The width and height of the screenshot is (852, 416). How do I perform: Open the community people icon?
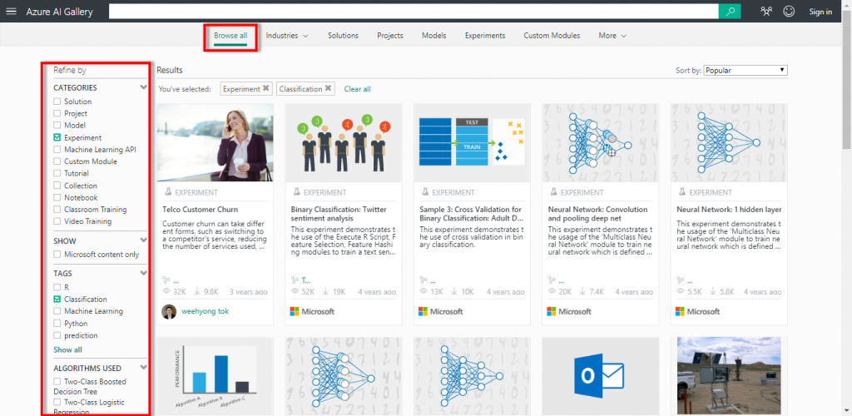click(x=766, y=12)
